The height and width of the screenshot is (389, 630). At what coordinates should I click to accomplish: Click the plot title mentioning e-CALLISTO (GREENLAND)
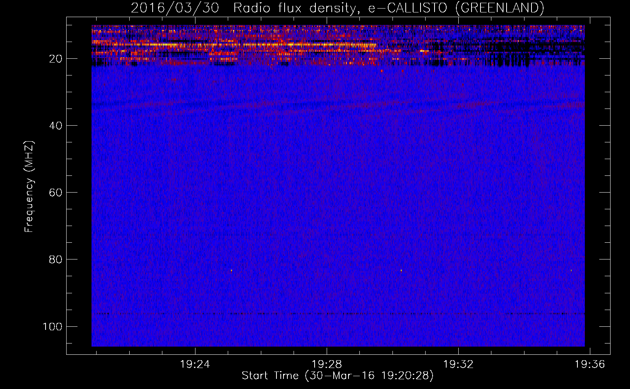(337, 8)
